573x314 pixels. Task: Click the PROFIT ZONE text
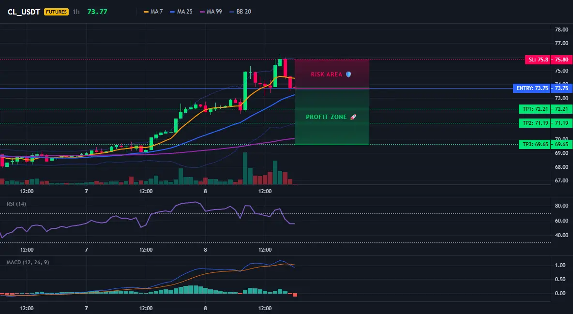(326, 117)
